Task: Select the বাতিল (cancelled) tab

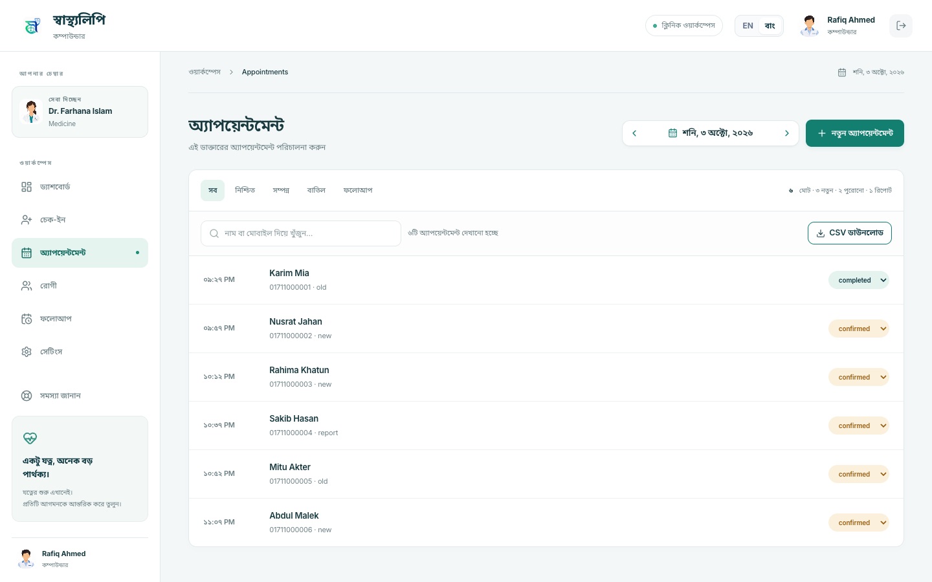Action: (316, 190)
